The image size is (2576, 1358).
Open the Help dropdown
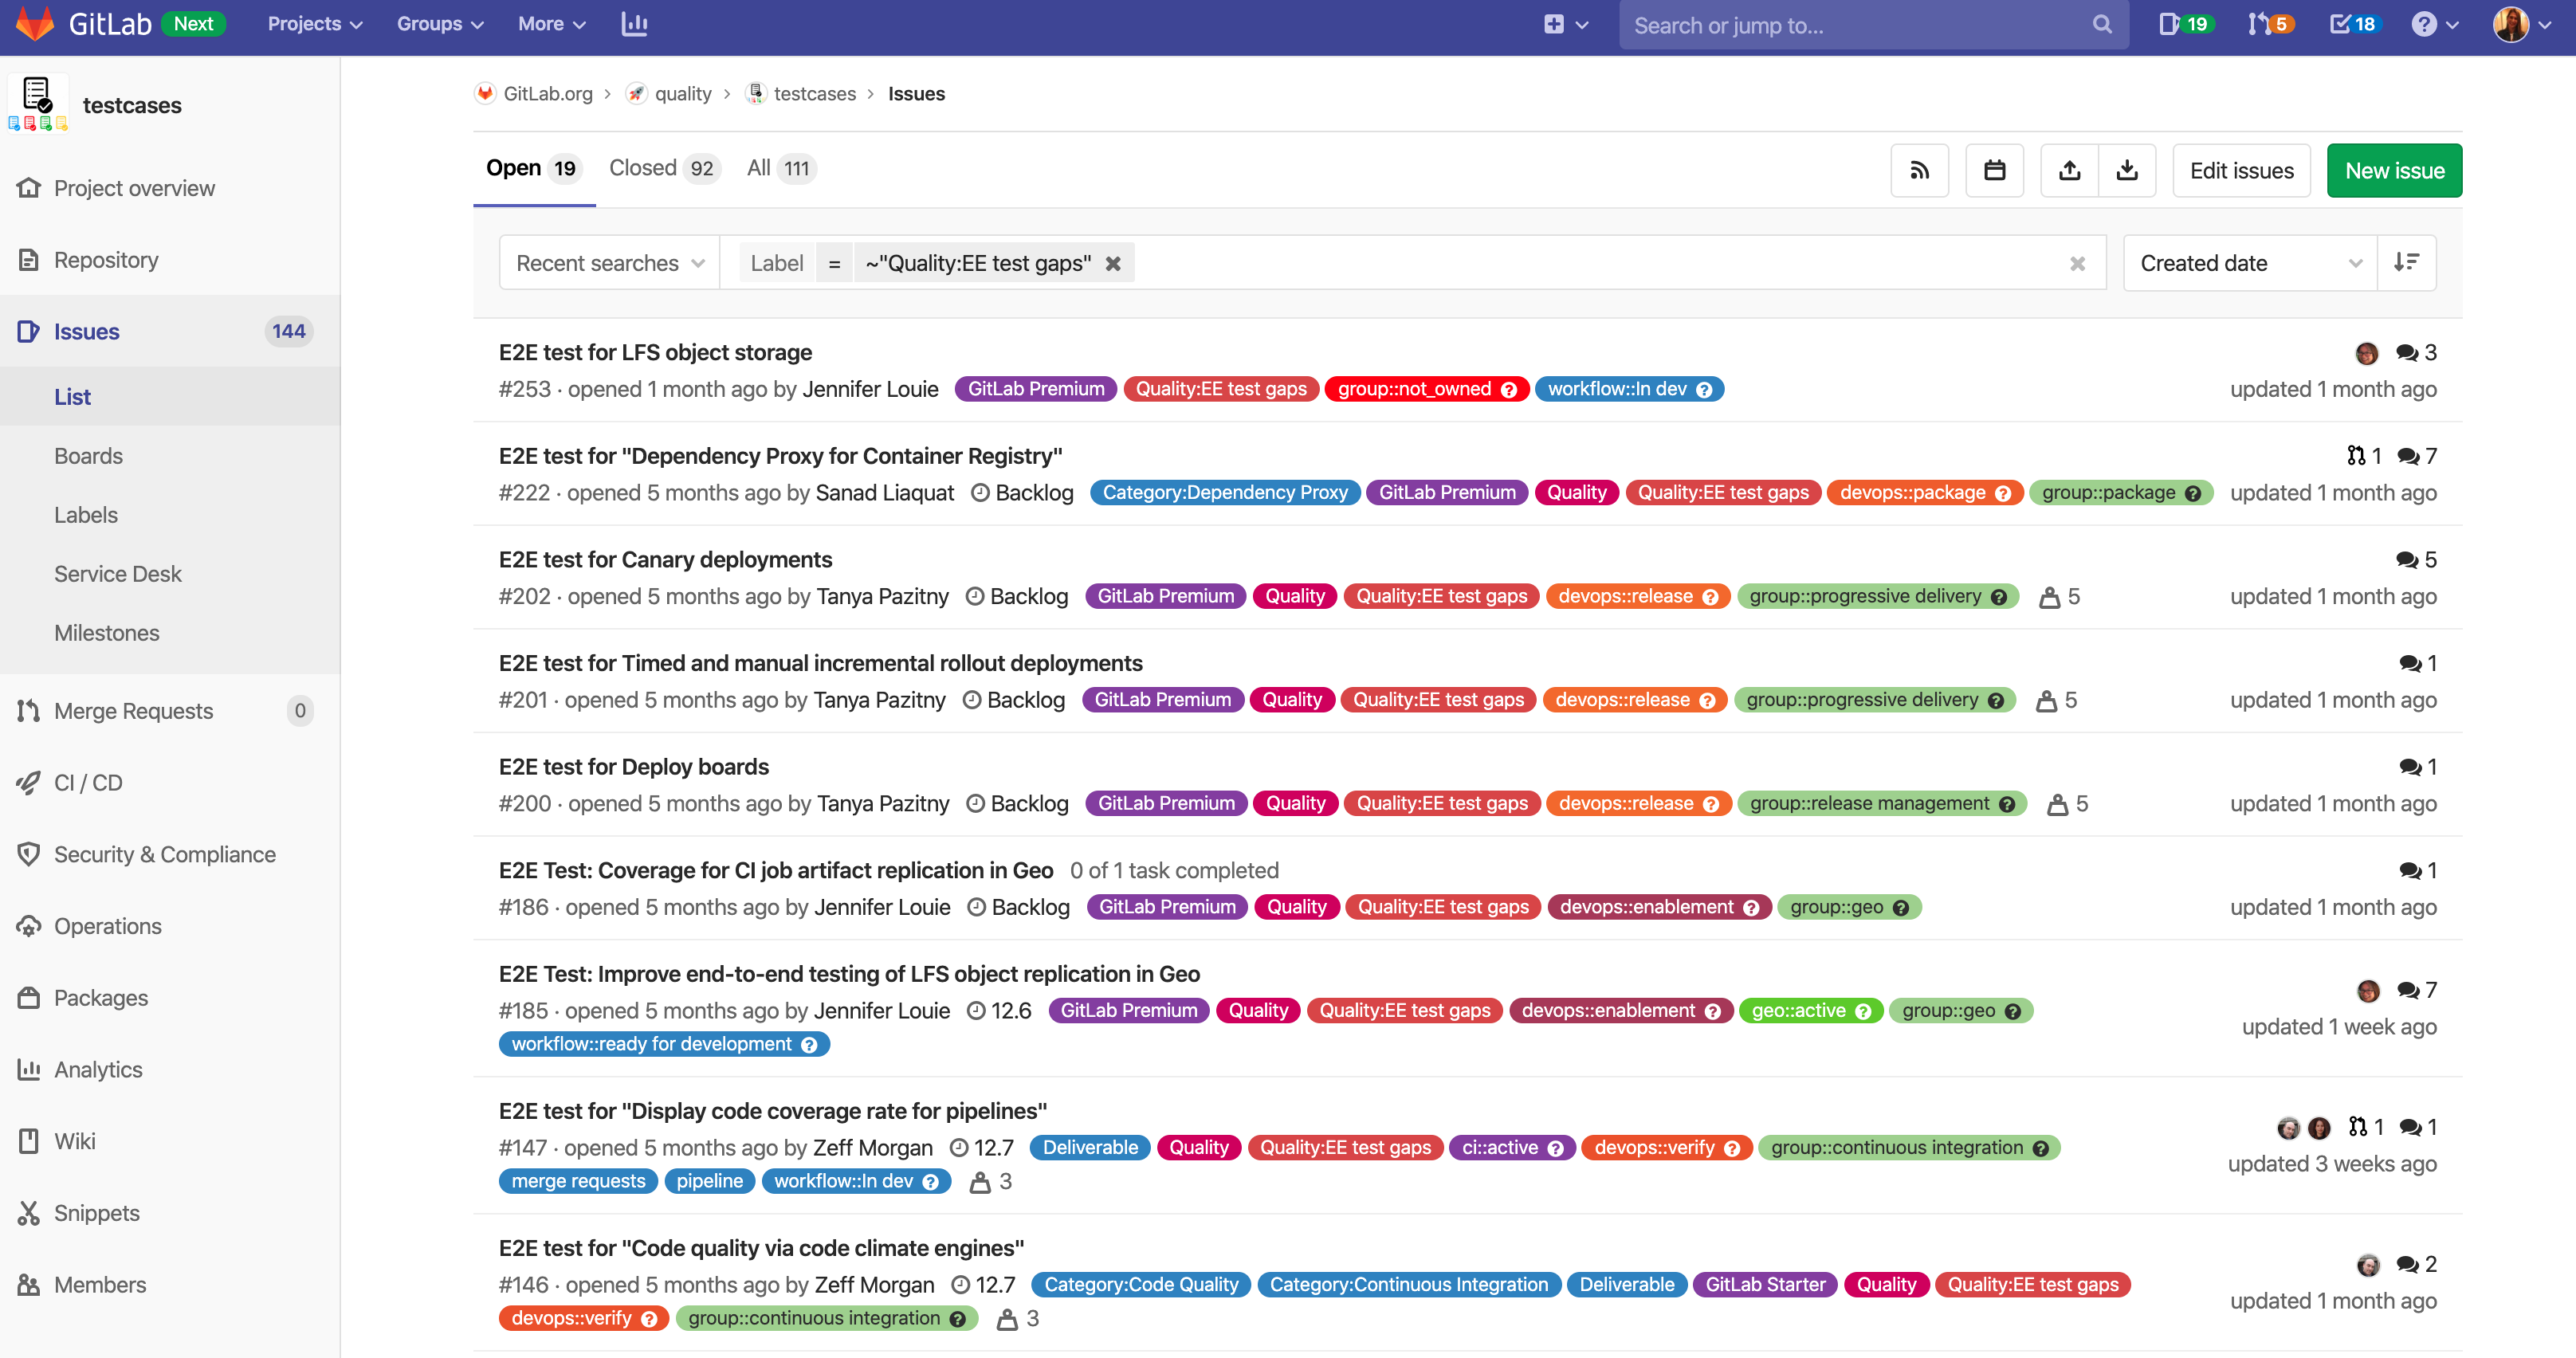[x=2434, y=24]
